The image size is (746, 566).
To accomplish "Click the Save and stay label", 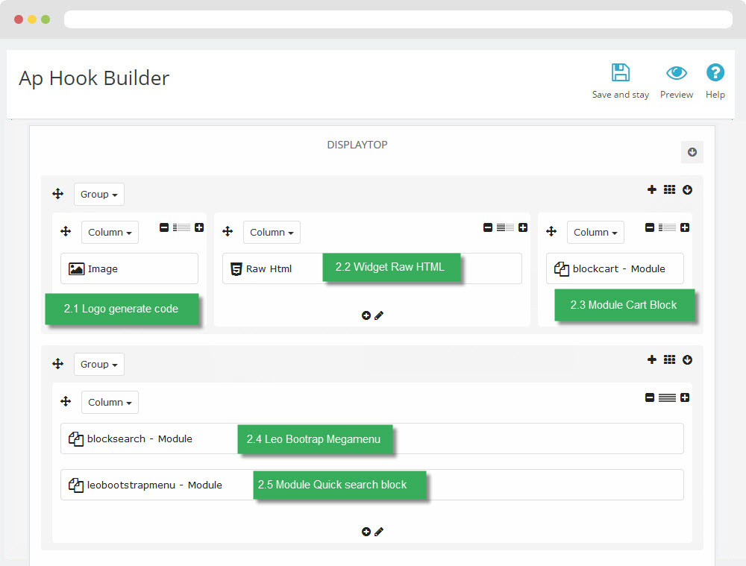I will (621, 95).
